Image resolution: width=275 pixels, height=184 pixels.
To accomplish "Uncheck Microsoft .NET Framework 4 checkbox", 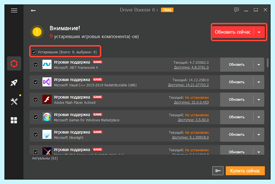I will (x=35, y=65).
